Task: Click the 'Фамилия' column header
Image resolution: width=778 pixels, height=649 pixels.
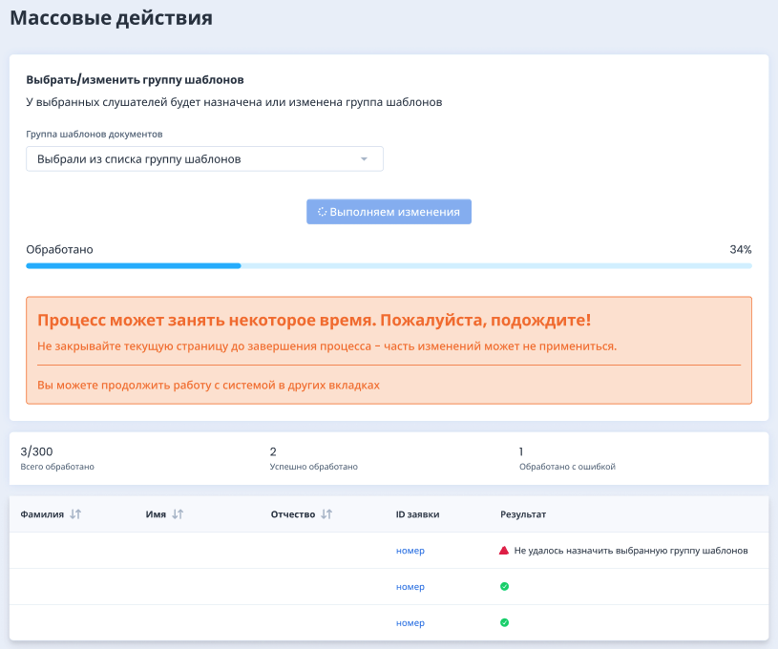Action: click(x=42, y=514)
